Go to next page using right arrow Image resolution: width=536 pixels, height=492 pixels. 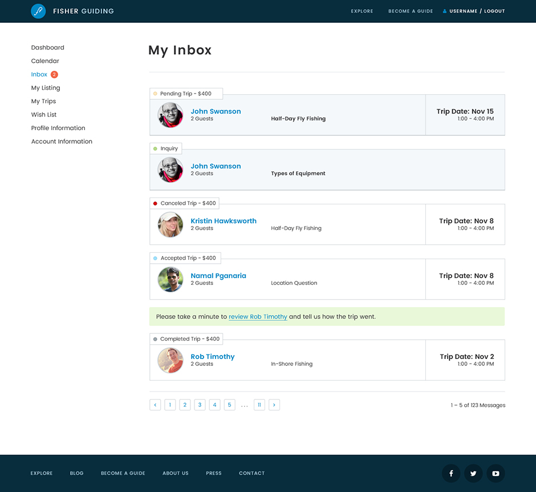[274, 405]
